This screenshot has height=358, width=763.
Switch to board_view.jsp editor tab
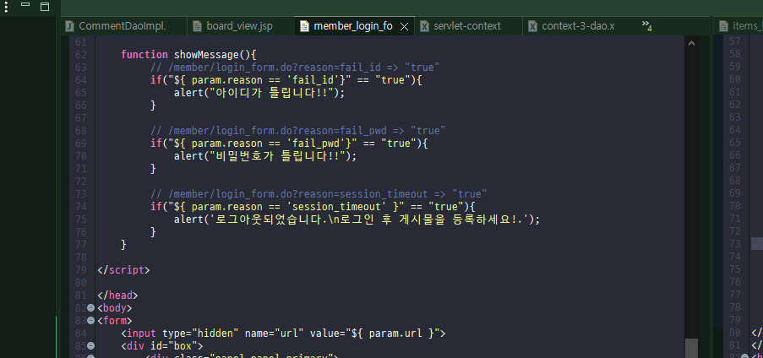(x=240, y=26)
